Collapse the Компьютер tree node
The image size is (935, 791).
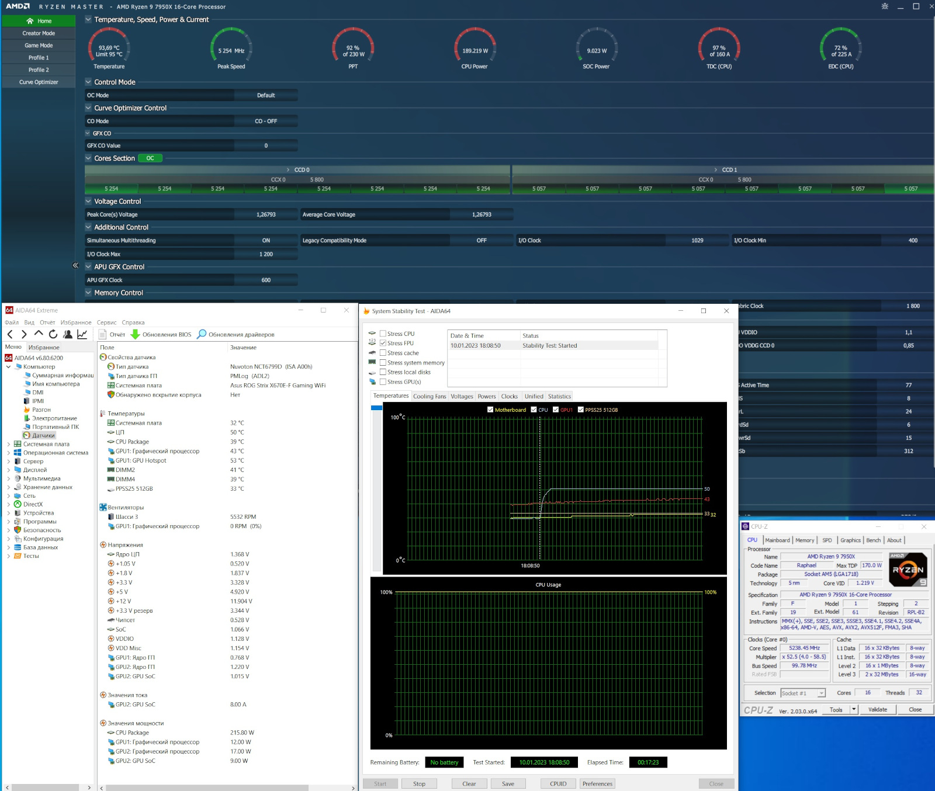click(8, 367)
